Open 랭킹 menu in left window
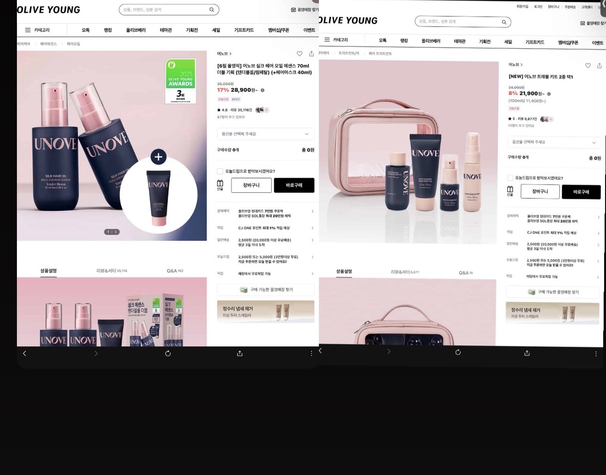606x475 pixels. (108, 30)
